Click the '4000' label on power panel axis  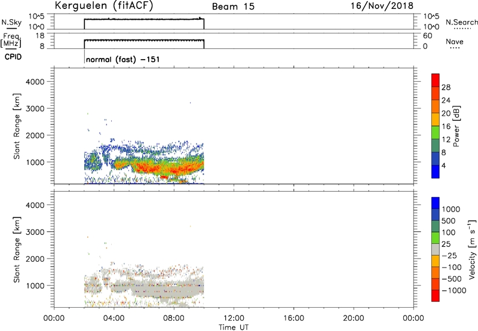click(35, 82)
